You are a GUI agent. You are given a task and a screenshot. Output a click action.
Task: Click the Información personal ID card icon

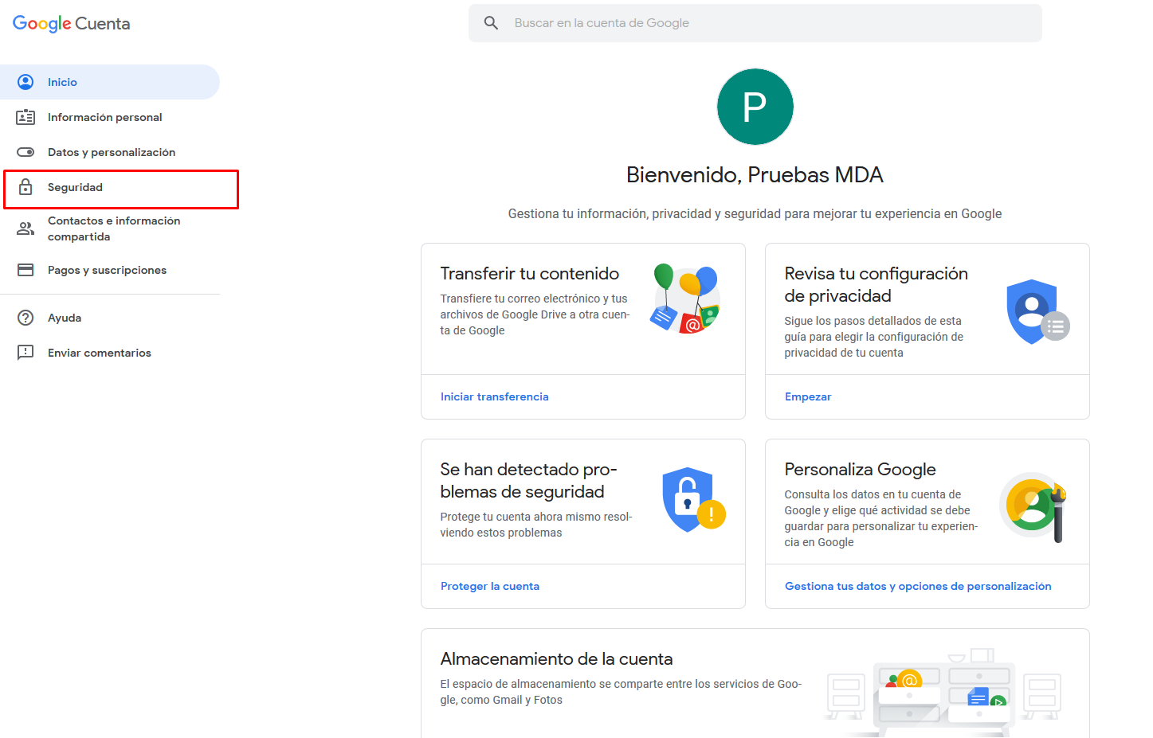25,117
